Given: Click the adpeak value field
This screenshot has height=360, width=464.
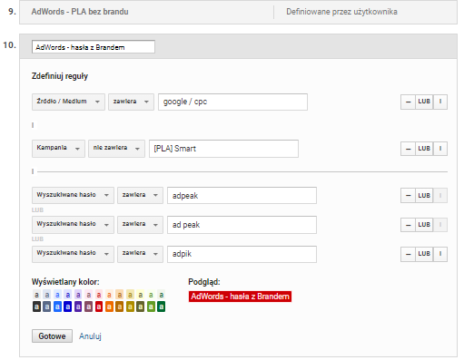Looking at the screenshot, I should (242, 195).
